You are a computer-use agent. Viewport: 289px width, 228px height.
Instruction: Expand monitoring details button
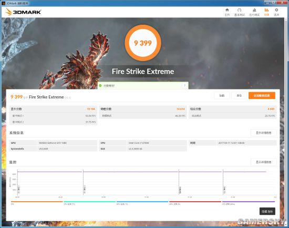[264, 162]
